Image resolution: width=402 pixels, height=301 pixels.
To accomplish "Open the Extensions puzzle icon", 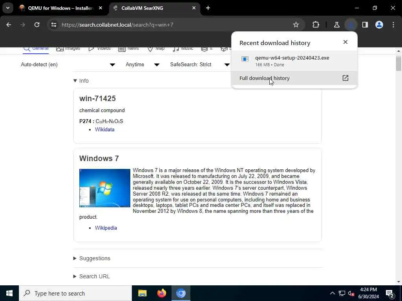I will point(316,25).
